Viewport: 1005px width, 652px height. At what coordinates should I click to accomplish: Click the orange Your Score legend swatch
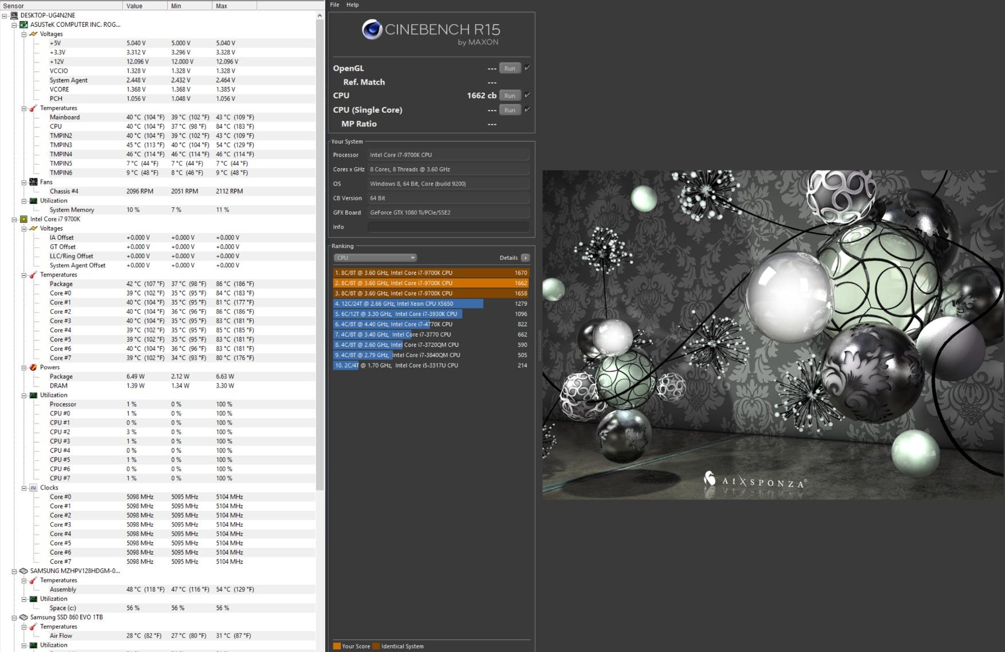pos(336,646)
